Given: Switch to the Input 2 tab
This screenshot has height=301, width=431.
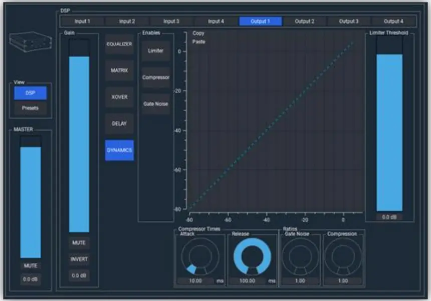Looking at the screenshot, I should pos(127,21).
